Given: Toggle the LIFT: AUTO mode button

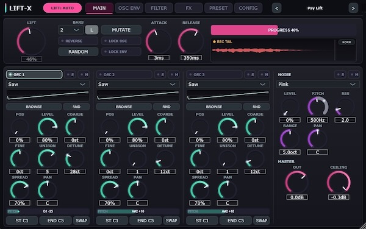Looking at the screenshot, I should pyautogui.click(x=62, y=8).
